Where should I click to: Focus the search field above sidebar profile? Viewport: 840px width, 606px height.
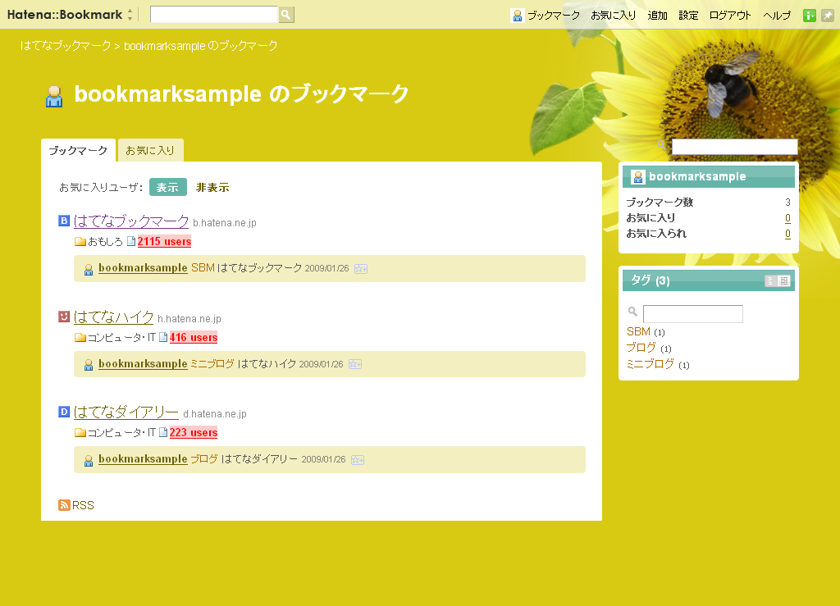735,147
